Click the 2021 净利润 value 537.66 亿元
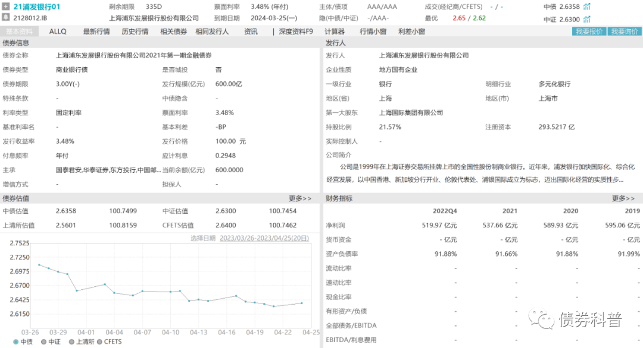 pyautogui.click(x=500, y=225)
